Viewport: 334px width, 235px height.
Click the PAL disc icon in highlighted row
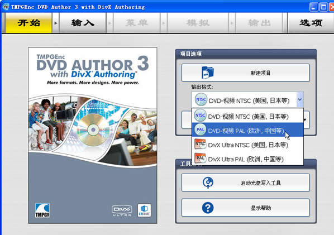click(x=200, y=130)
